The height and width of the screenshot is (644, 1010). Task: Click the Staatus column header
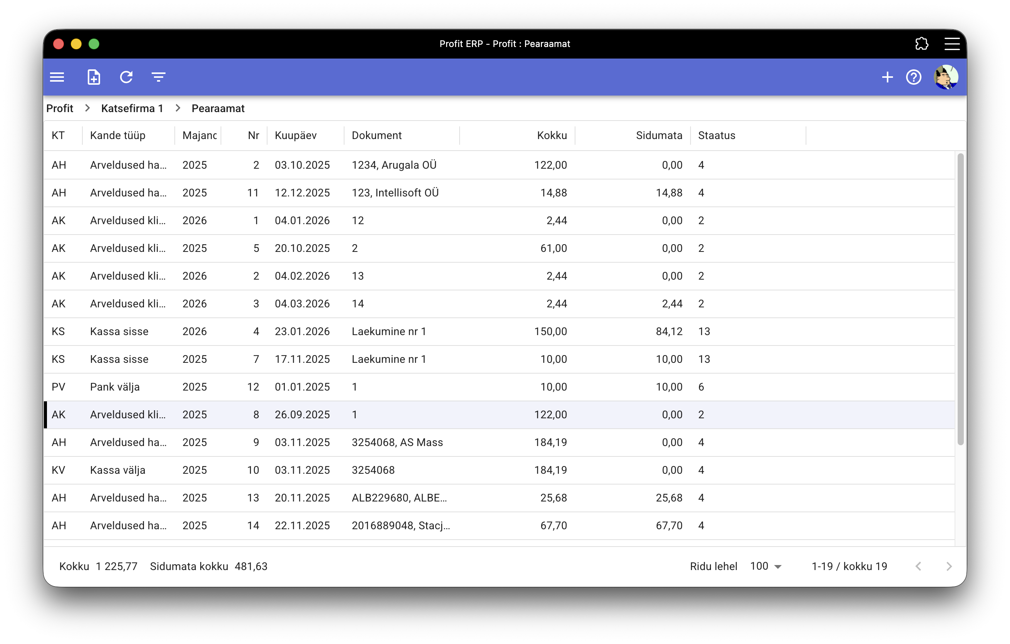716,135
